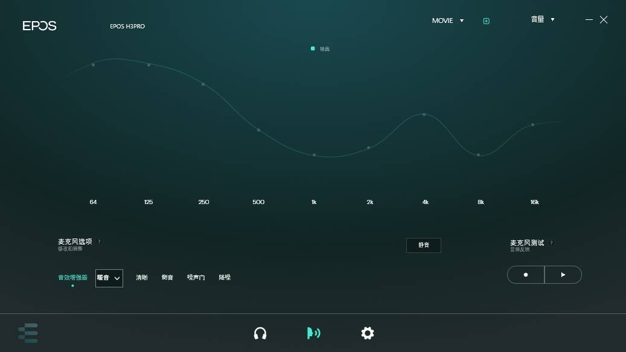The width and height of the screenshot is (626, 352).
Task: Start microphone test recording
Action: [x=526, y=275]
